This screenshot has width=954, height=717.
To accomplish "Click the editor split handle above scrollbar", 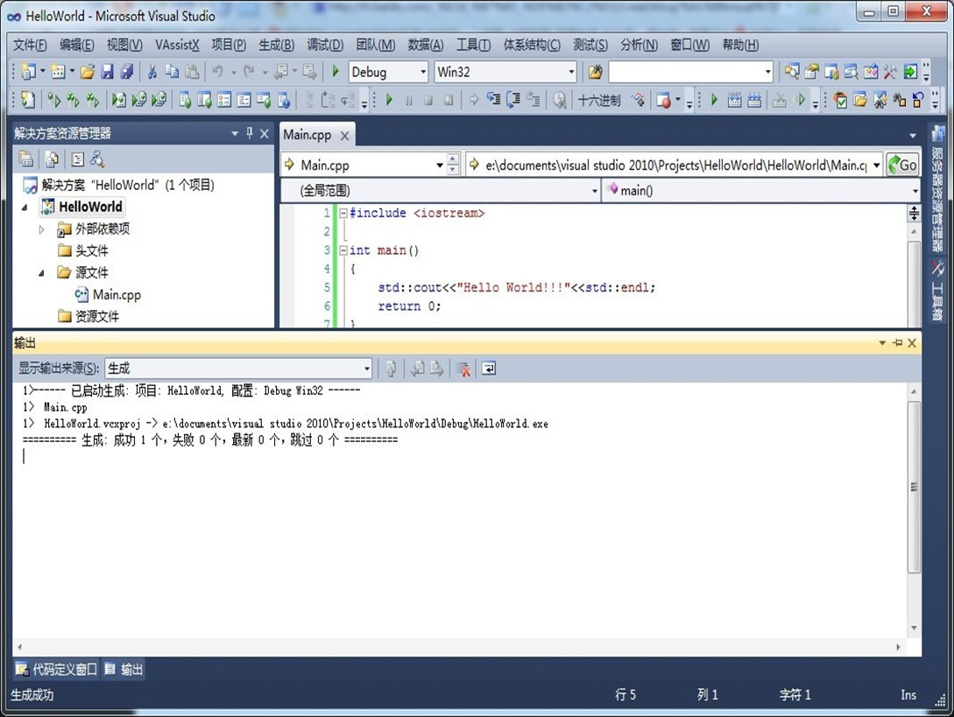I will [913, 213].
